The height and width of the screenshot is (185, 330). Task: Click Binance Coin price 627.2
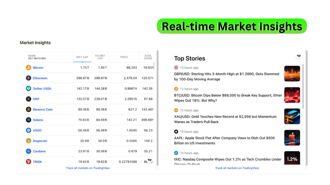[x=133, y=109]
